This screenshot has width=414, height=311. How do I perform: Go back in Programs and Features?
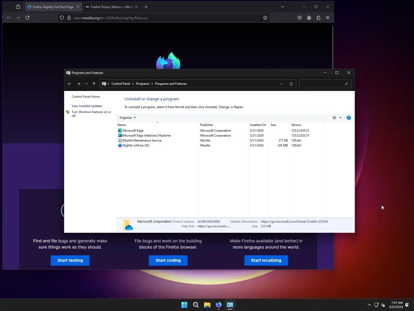70,84
